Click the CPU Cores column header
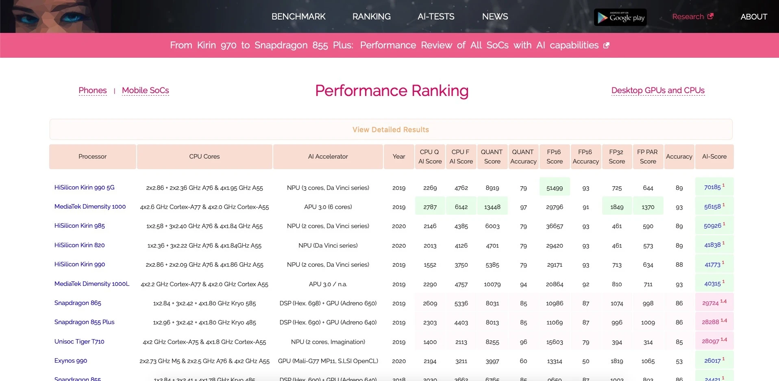Image resolution: width=779 pixels, height=381 pixels. click(x=205, y=157)
